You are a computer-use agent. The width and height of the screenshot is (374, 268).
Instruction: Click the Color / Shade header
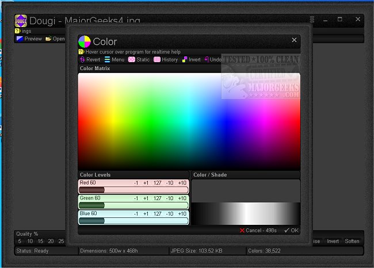coord(210,175)
